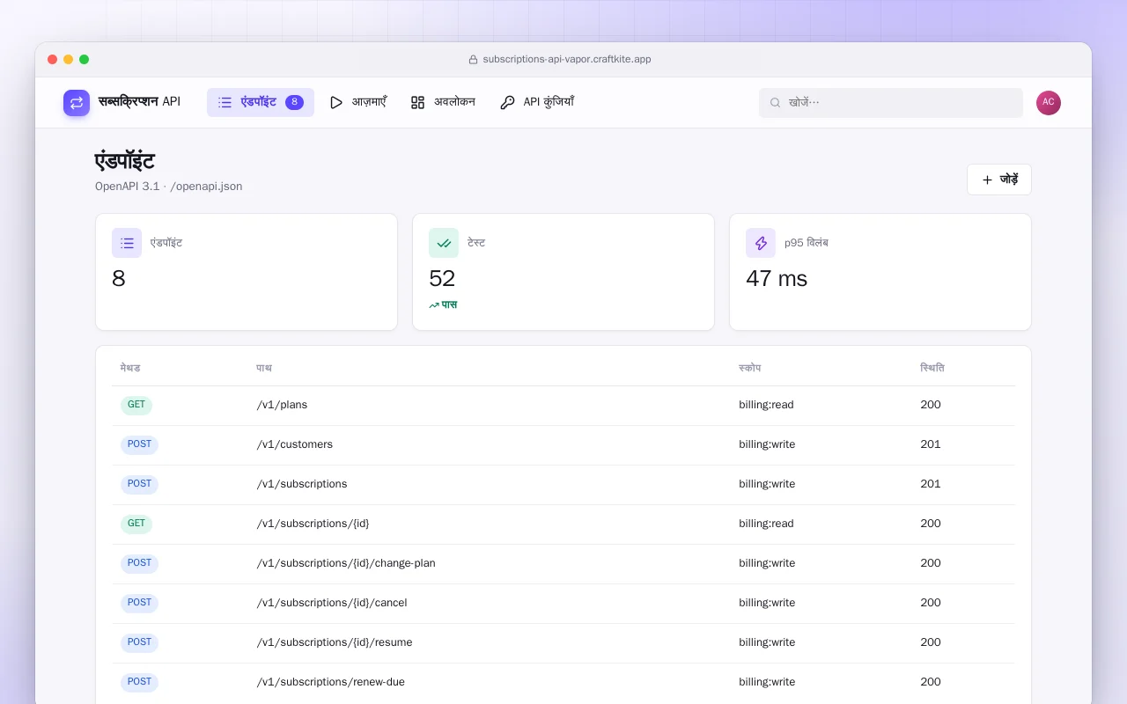The height and width of the screenshot is (704, 1127).
Task: Click the trend arrow beside पास
Action: 434,305
